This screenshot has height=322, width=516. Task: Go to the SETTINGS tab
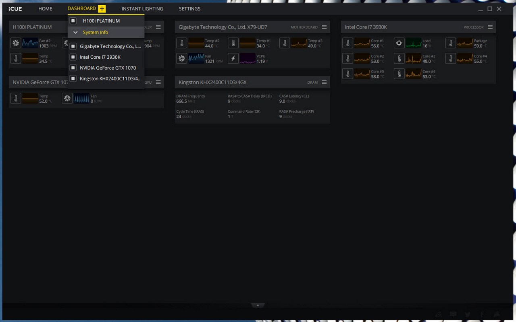click(189, 8)
